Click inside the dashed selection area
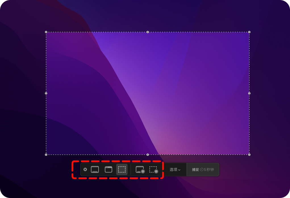The width and height of the screenshot is (290, 198). tap(148, 93)
